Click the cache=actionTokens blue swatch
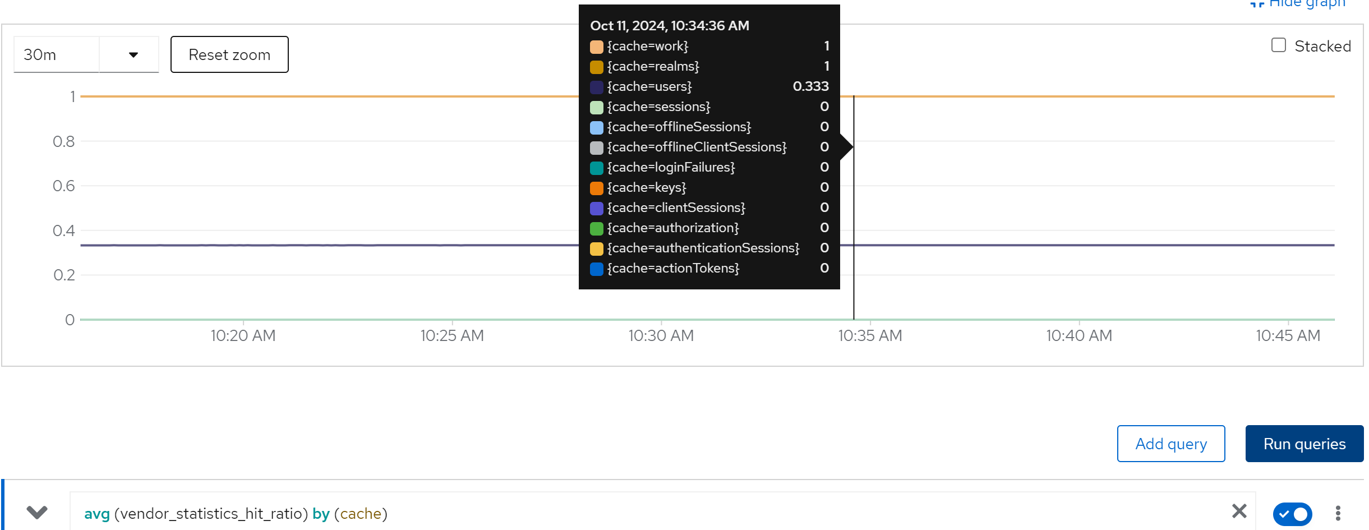Screen dimensions: 1369x530 596,269
